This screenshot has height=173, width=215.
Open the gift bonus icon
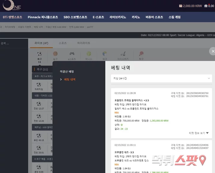pyautogui.click(x=206, y=6)
